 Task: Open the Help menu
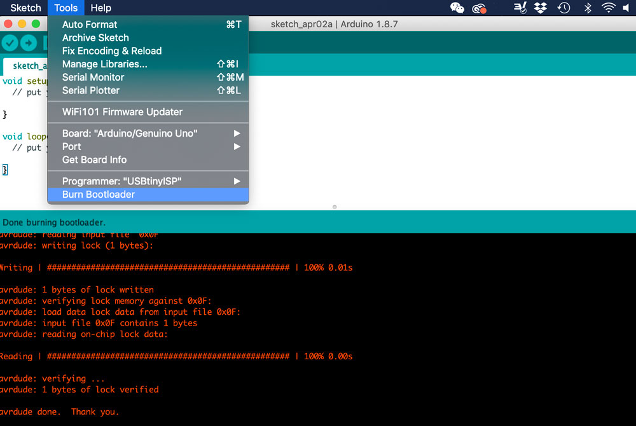pyautogui.click(x=100, y=8)
